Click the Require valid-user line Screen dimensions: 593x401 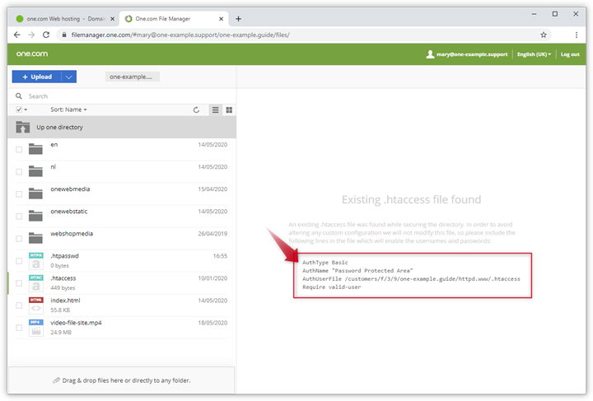[x=332, y=287]
